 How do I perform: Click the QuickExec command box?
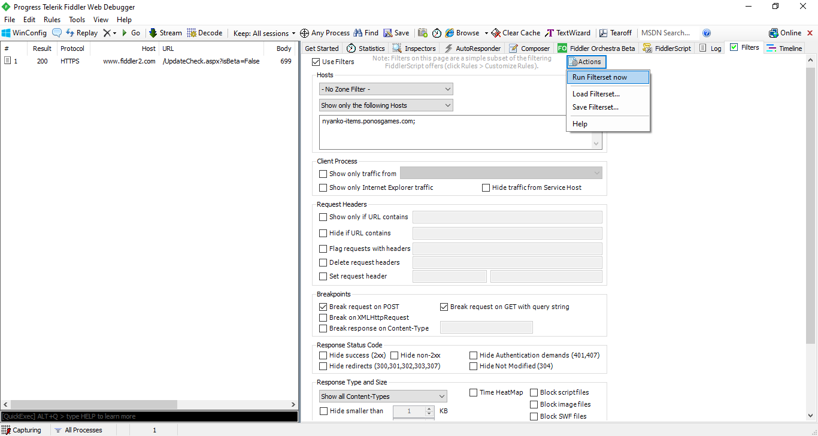(x=149, y=416)
